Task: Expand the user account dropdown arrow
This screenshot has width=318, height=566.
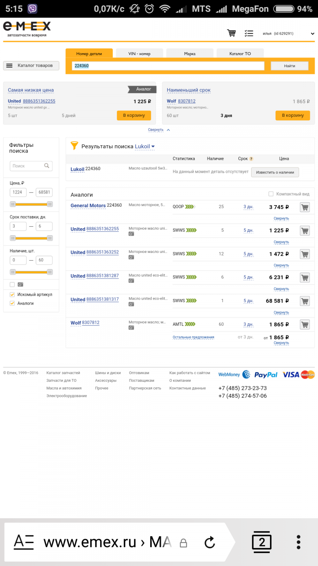Action: coord(312,34)
